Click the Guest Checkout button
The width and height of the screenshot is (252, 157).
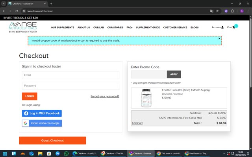coord(52,141)
